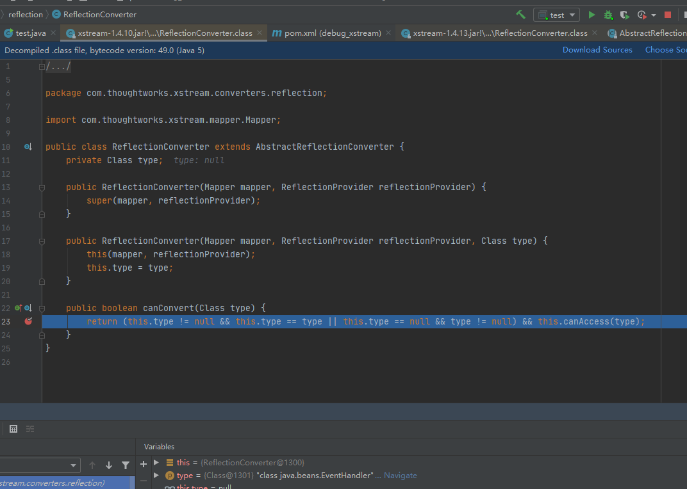Close the pom.xml (debug_xstream) tab
The image size is (687, 489).
[x=388, y=33]
